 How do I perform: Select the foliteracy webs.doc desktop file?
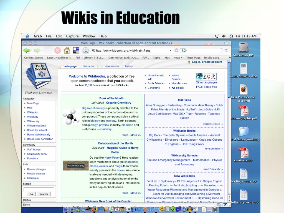point(245,197)
